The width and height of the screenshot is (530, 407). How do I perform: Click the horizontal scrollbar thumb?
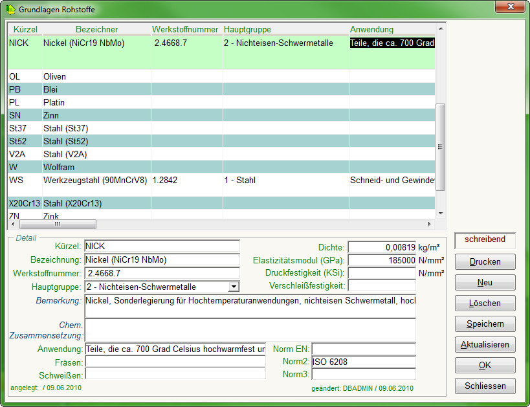pyautogui.click(x=58, y=224)
